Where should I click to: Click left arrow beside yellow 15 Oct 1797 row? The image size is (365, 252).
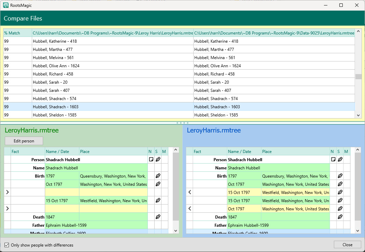pos(190,192)
